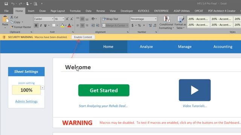
Task: Toggle Middle Align in Alignment group
Action: pos(82,19)
